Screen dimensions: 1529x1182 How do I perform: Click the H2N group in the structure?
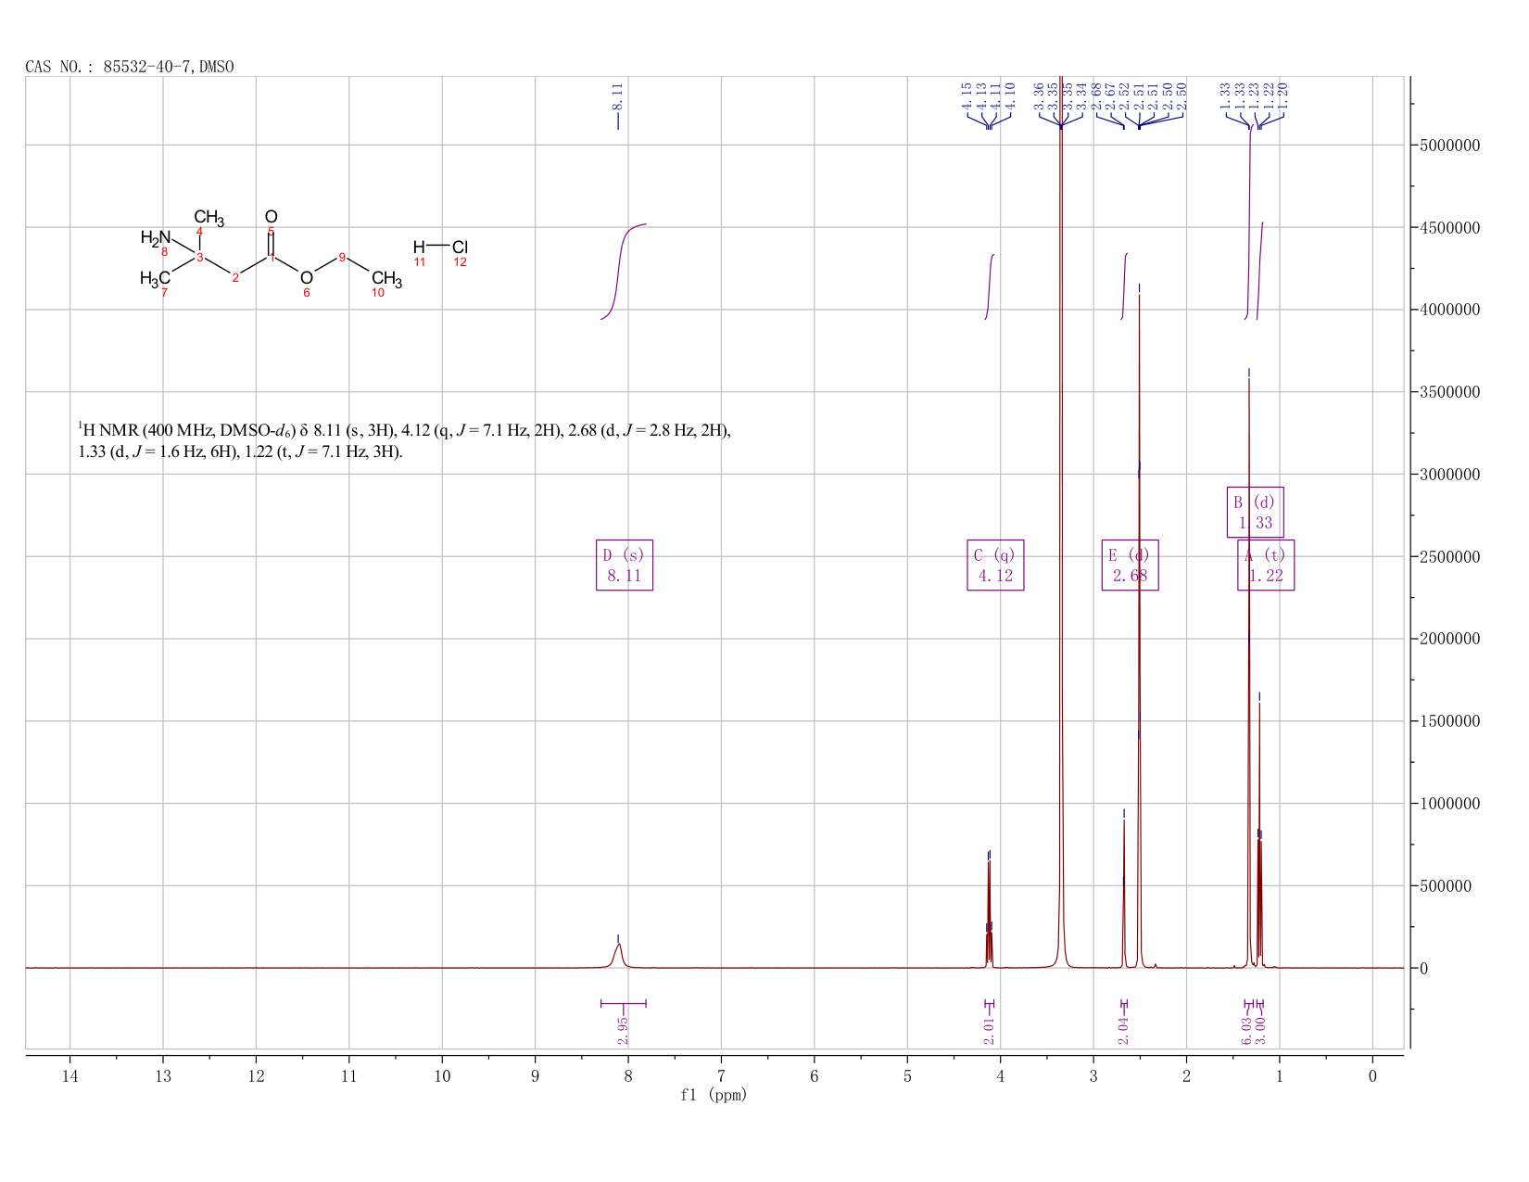tap(156, 238)
